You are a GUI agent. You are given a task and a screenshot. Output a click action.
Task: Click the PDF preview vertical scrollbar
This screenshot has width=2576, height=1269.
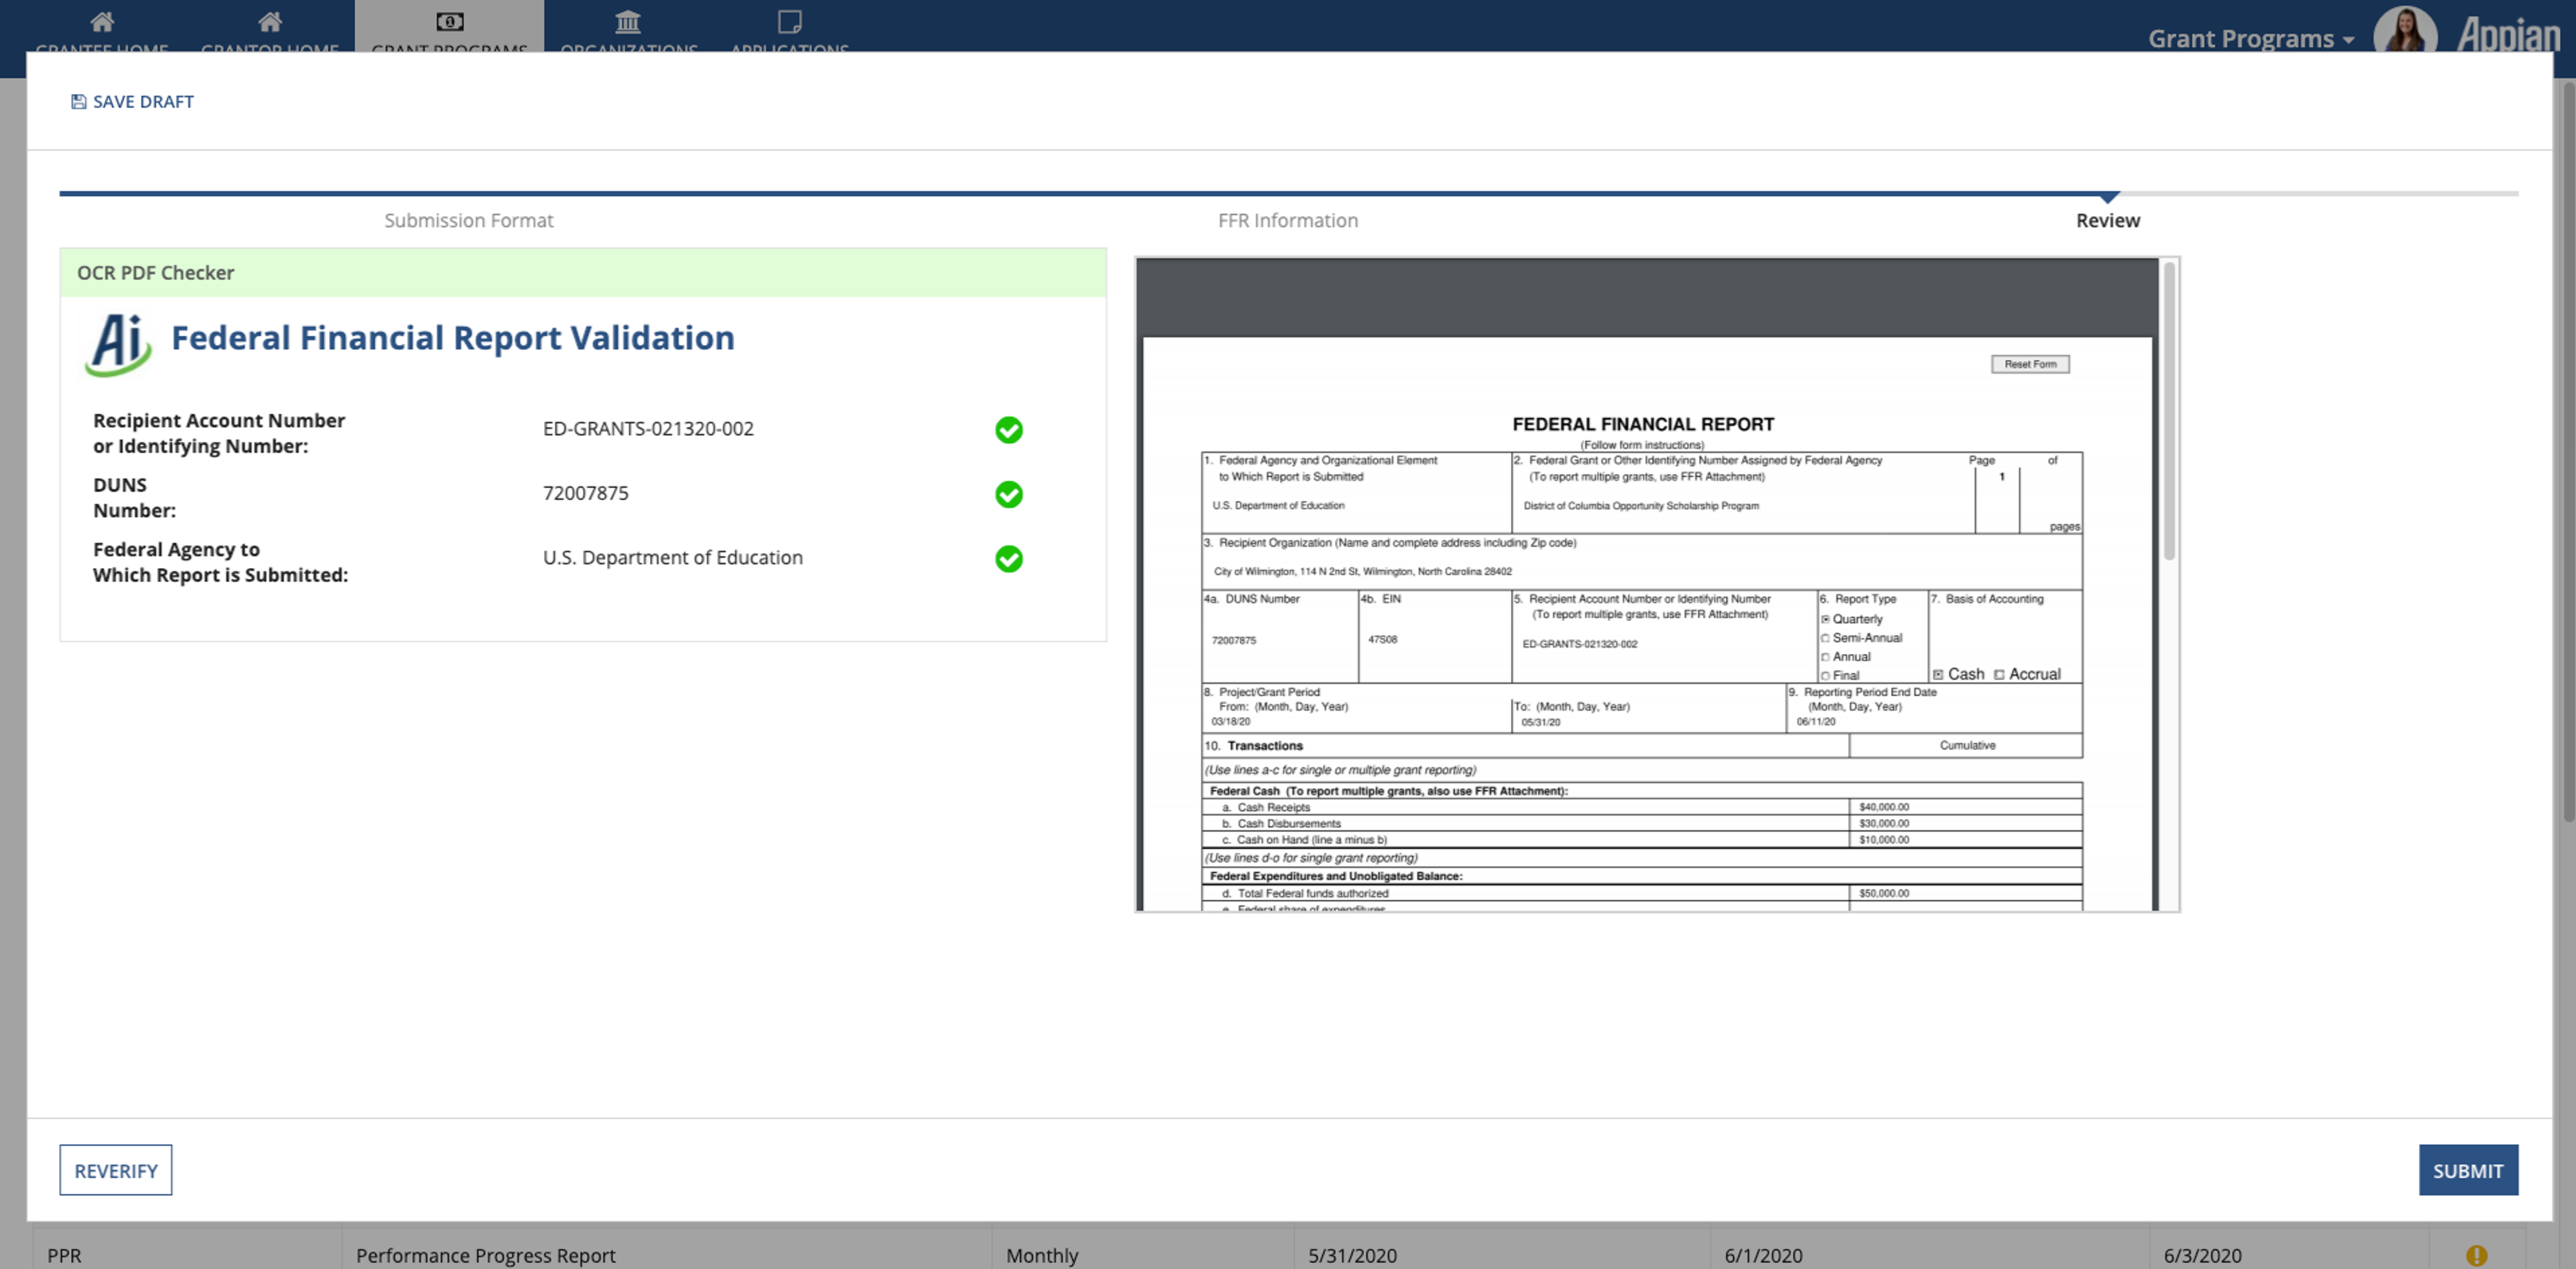click(2169, 410)
